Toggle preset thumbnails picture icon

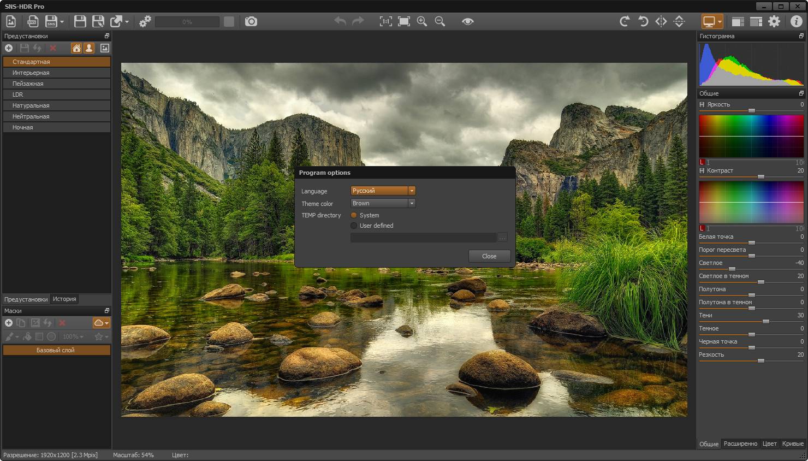(105, 48)
